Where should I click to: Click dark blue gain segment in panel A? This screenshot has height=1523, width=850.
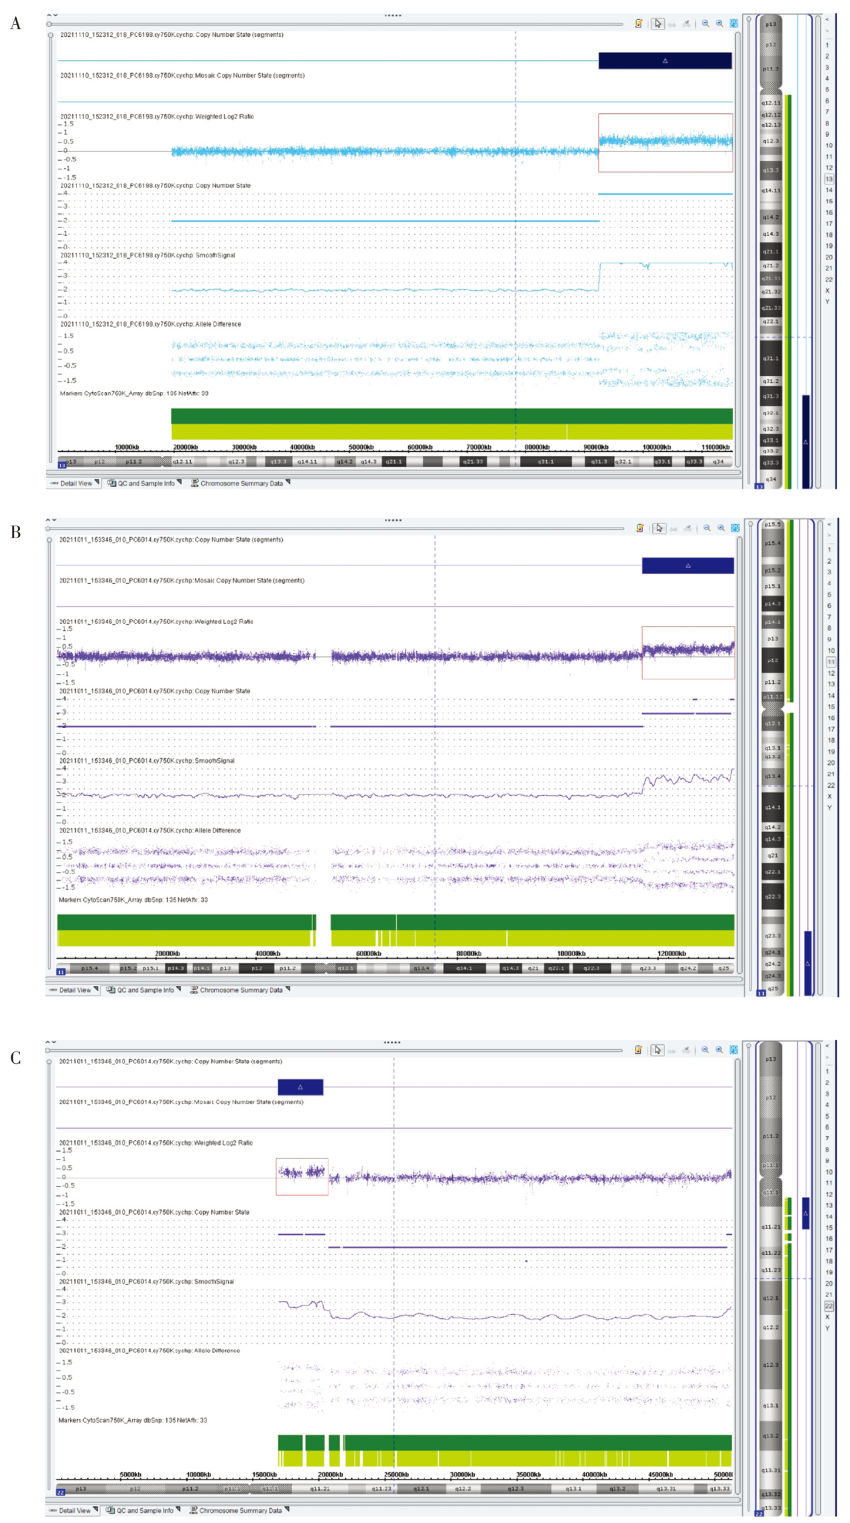[664, 61]
